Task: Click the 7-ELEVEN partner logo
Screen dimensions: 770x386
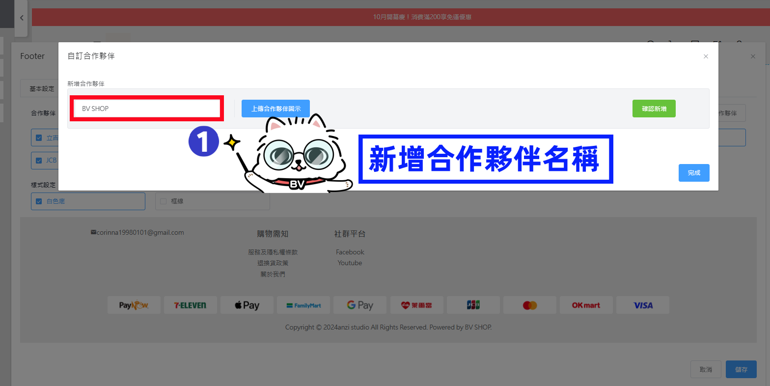Action: click(x=190, y=305)
